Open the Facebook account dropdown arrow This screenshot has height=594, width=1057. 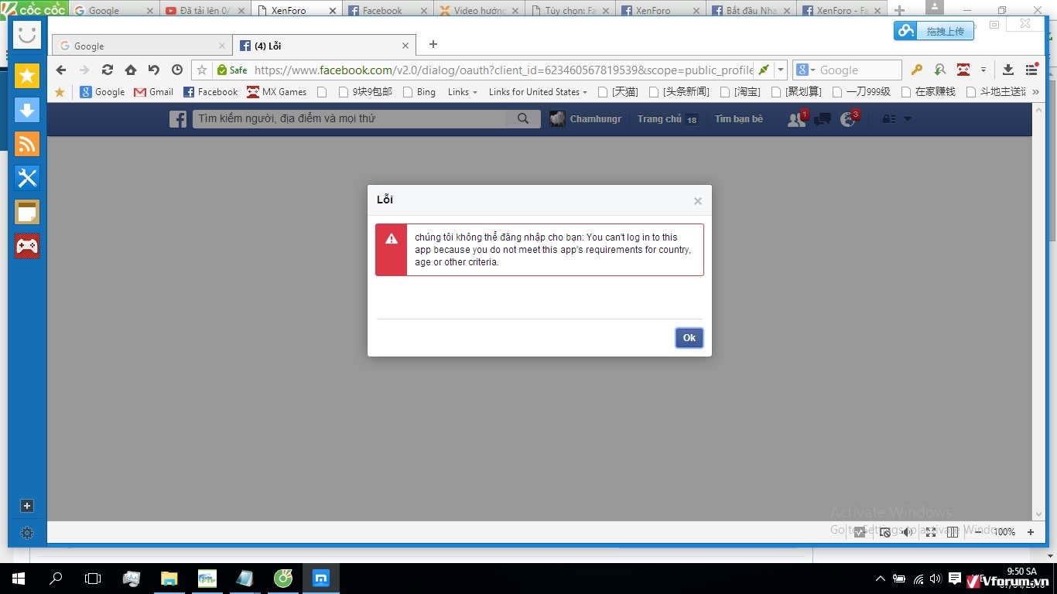908,119
